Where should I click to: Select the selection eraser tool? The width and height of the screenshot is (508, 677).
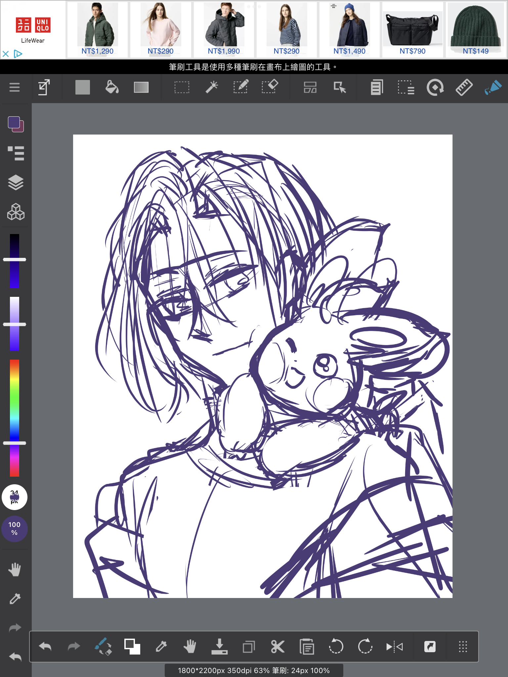pyautogui.click(x=270, y=87)
